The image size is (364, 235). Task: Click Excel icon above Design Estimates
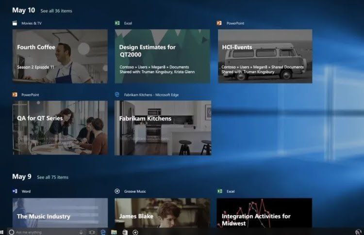coord(117,23)
